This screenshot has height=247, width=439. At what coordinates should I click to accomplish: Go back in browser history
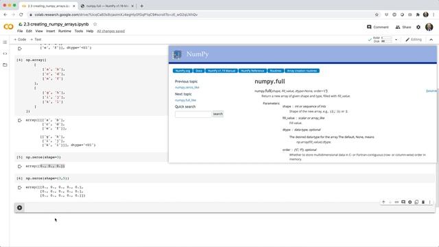5,14
